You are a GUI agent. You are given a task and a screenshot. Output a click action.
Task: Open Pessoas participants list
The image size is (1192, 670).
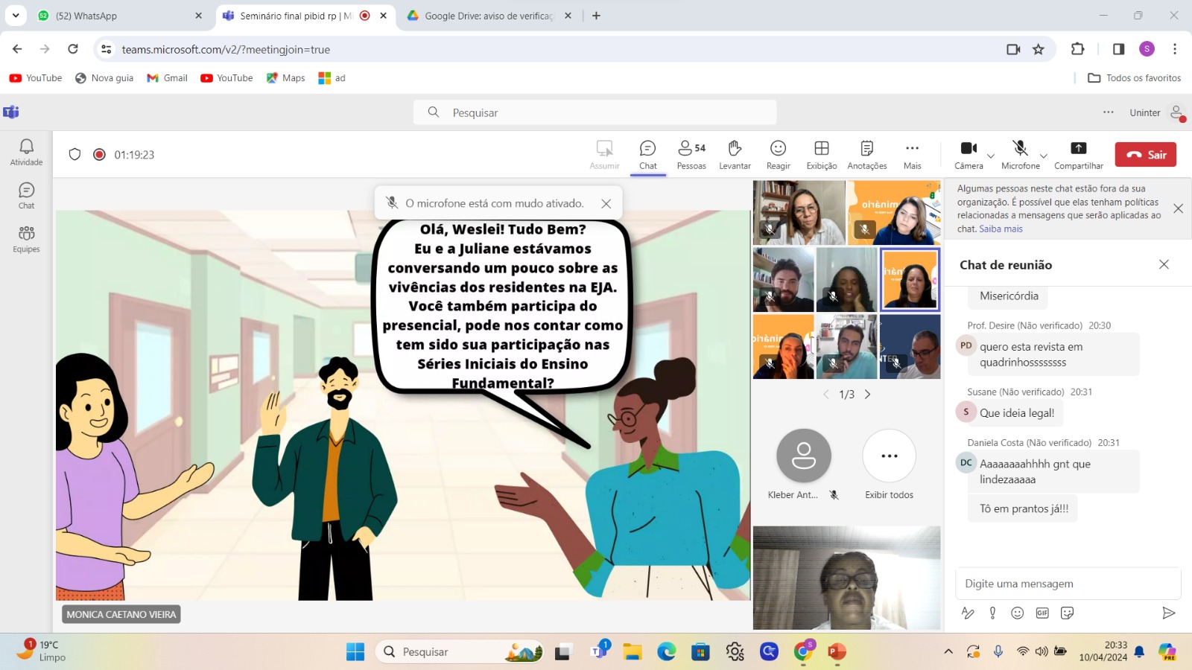point(691,154)
